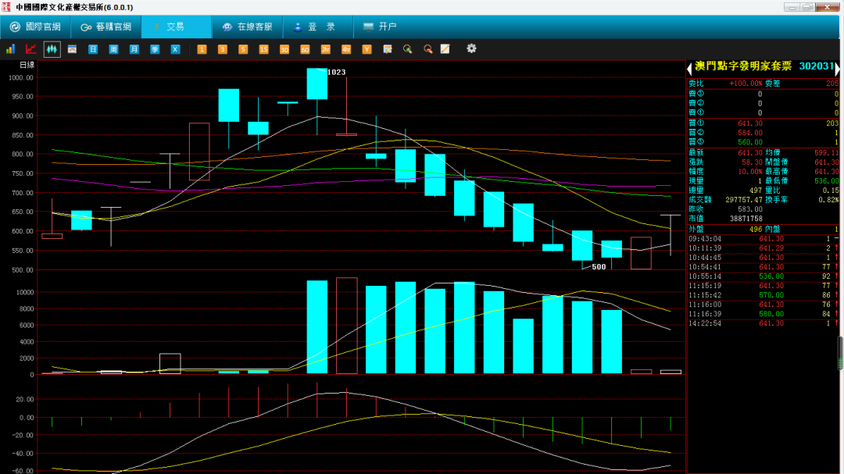Open settings with the gear icon
The width and height of the screenshot is (844, 474).
(471, 48)
